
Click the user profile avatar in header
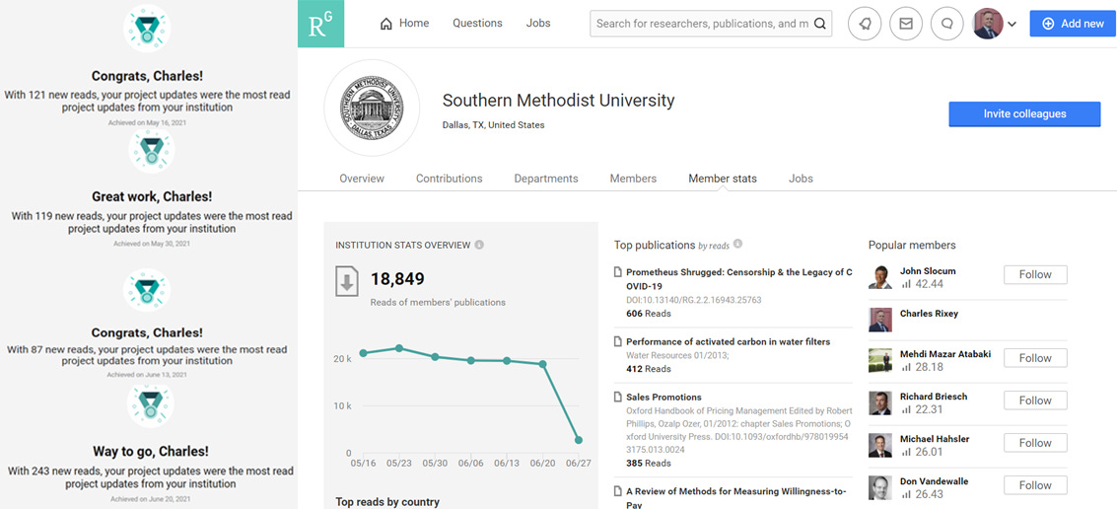(x=988, y=24)
